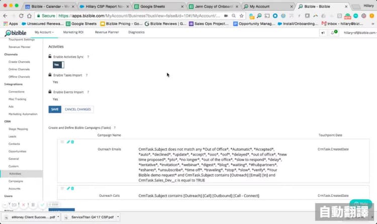
Task: Edit the Outreach Calls campaign pencil icon
Action: pyautogui.click(x=68, y=188)
